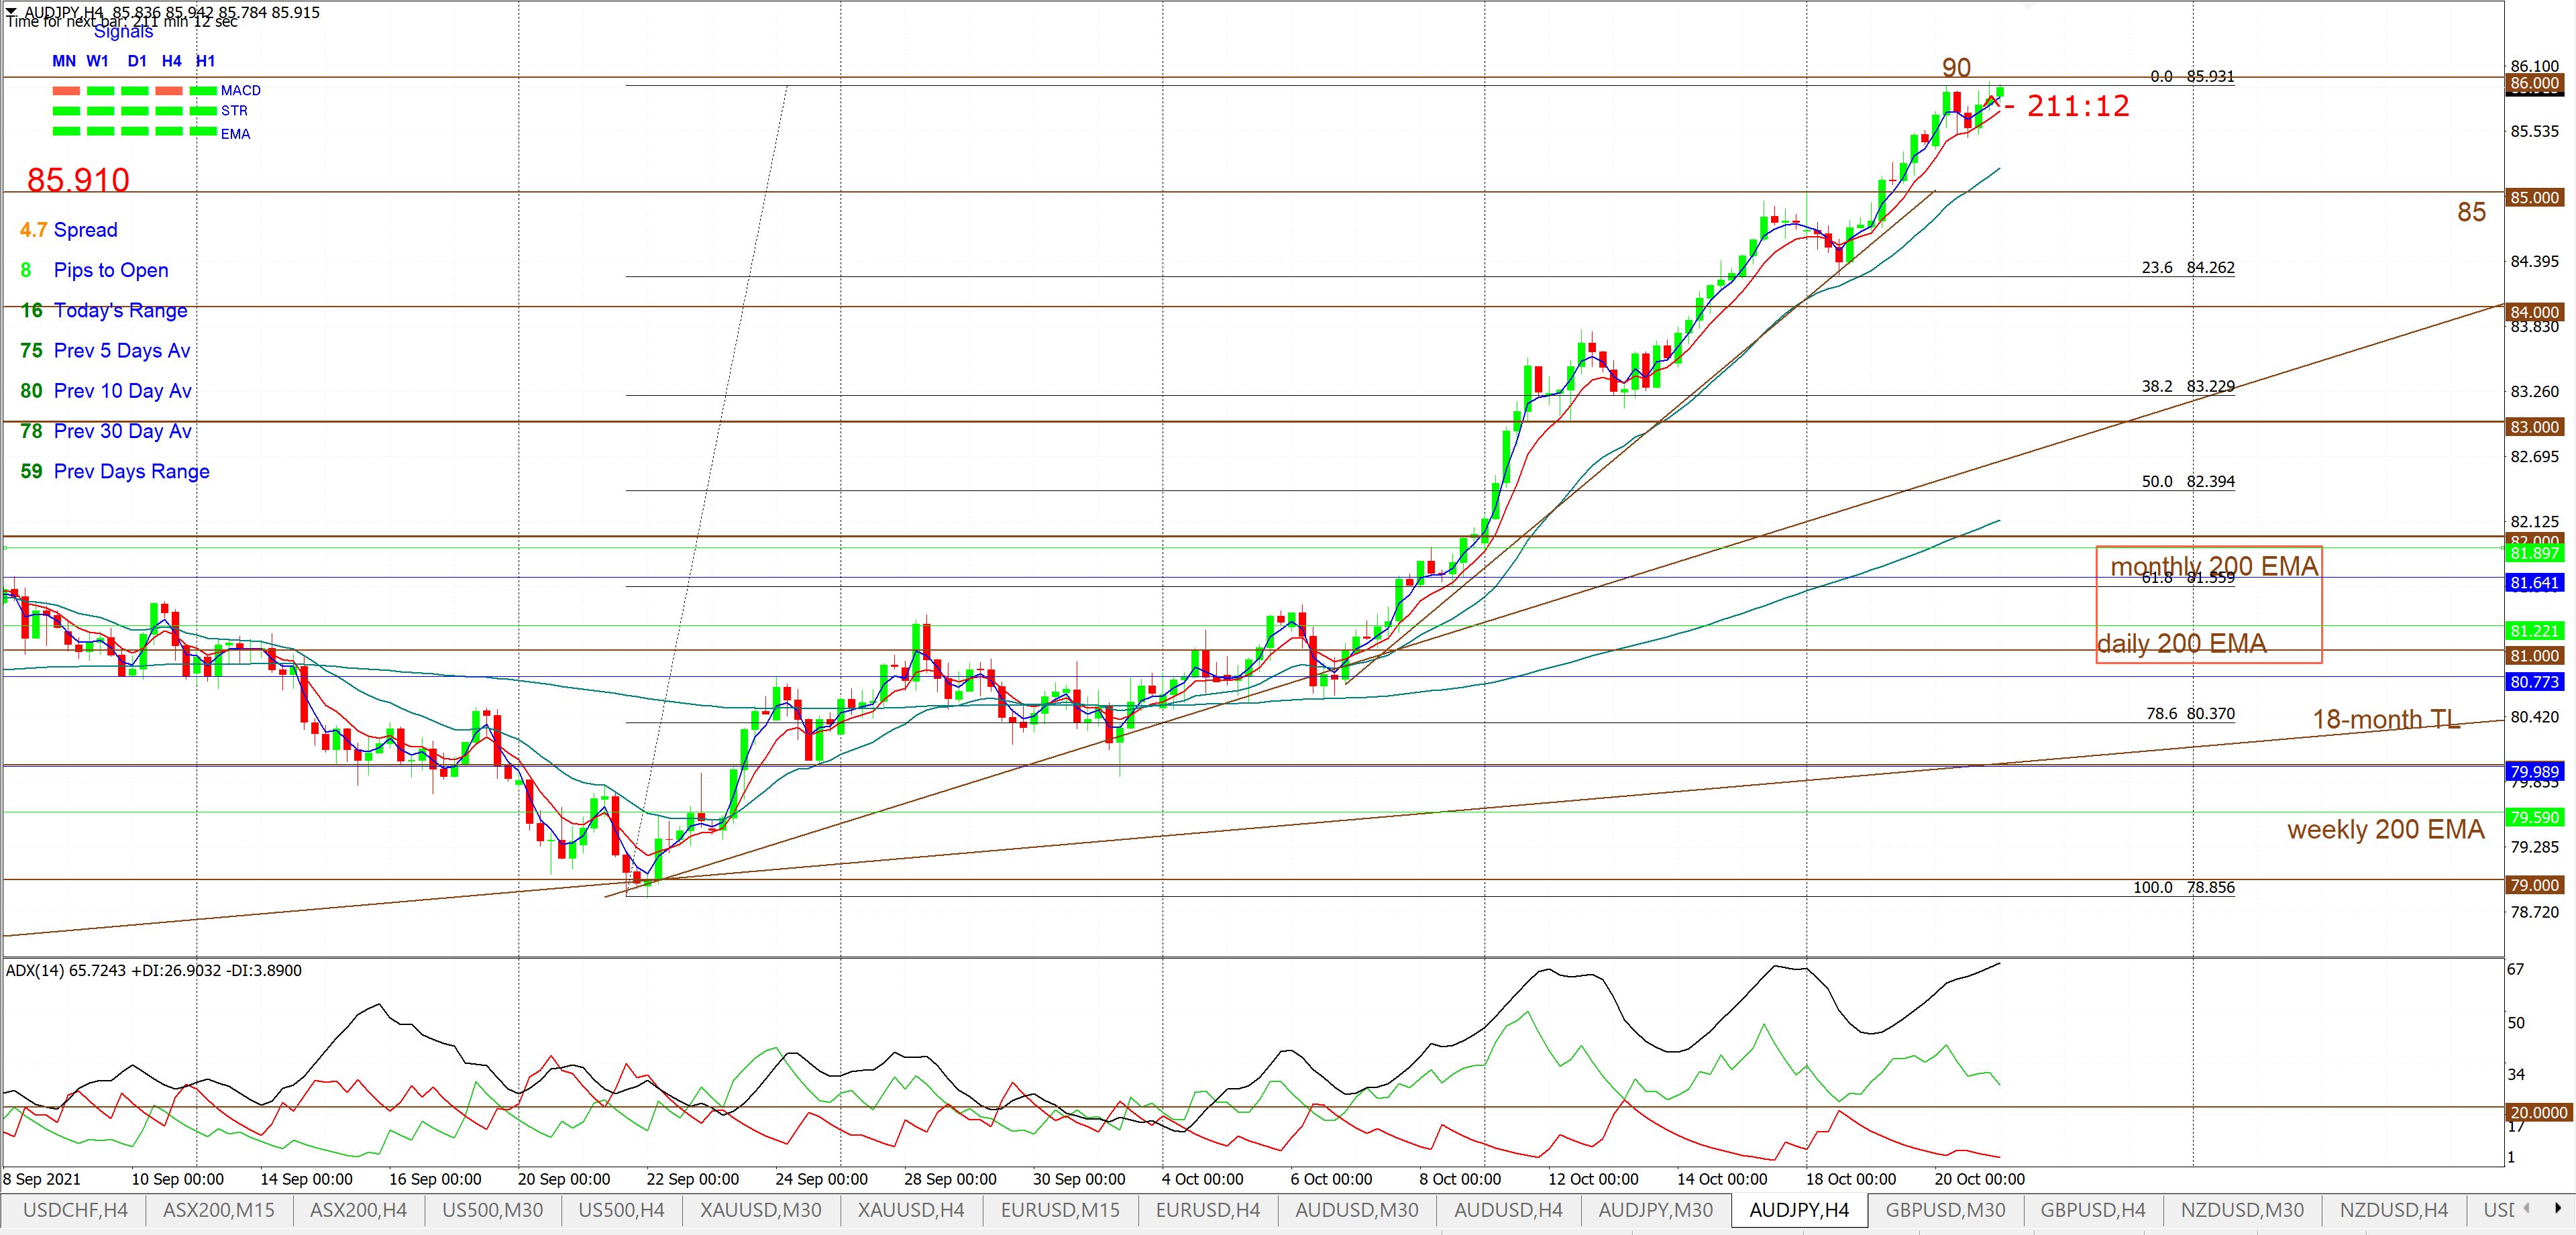Click the Pips to Open label
The image size is (2576, 1235).
[111, 270]
